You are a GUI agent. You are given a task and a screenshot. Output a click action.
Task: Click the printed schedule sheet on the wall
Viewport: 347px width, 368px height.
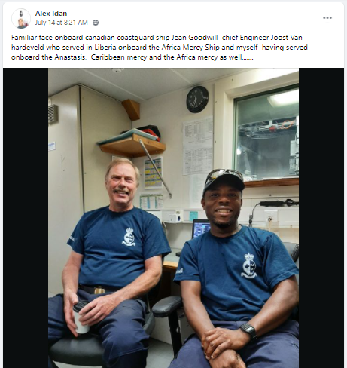click(198, 146)
